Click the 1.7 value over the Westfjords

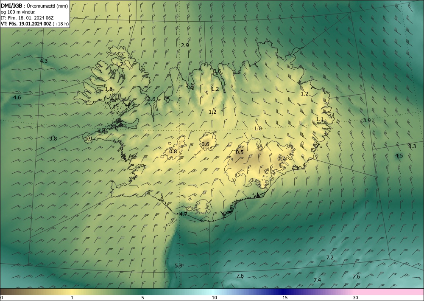click(119, 65)
